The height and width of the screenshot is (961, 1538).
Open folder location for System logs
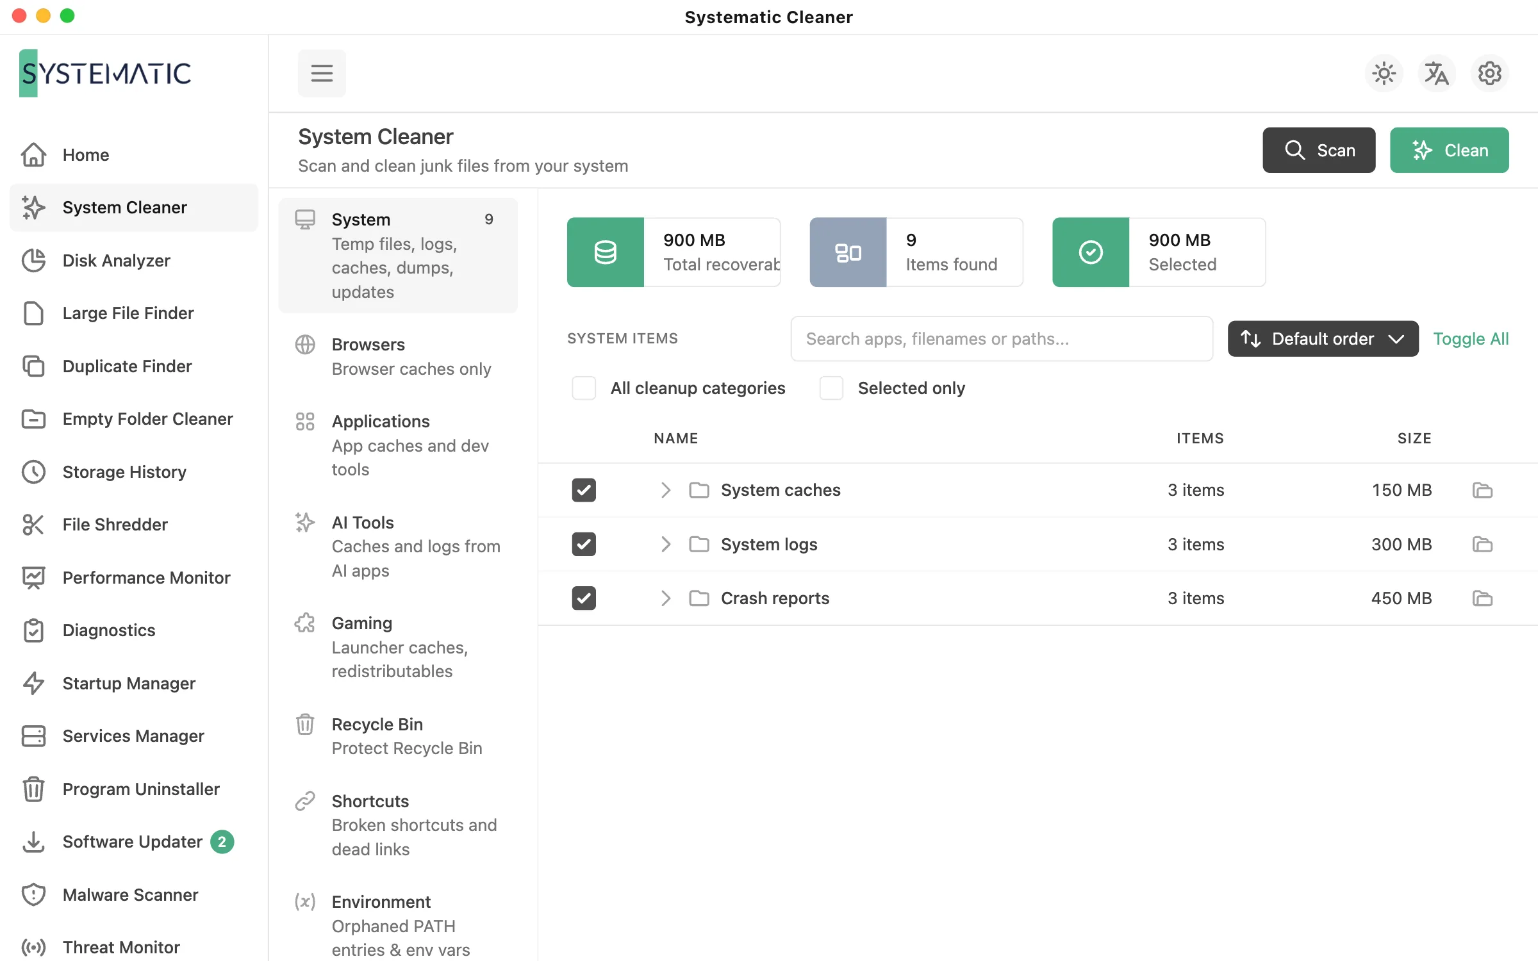(x=1482, y=545)
